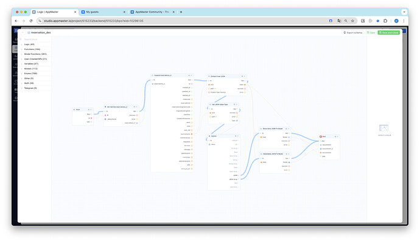
Task: Click the Save and Close button
Action: pyautogui.click(x=388, y=32)
